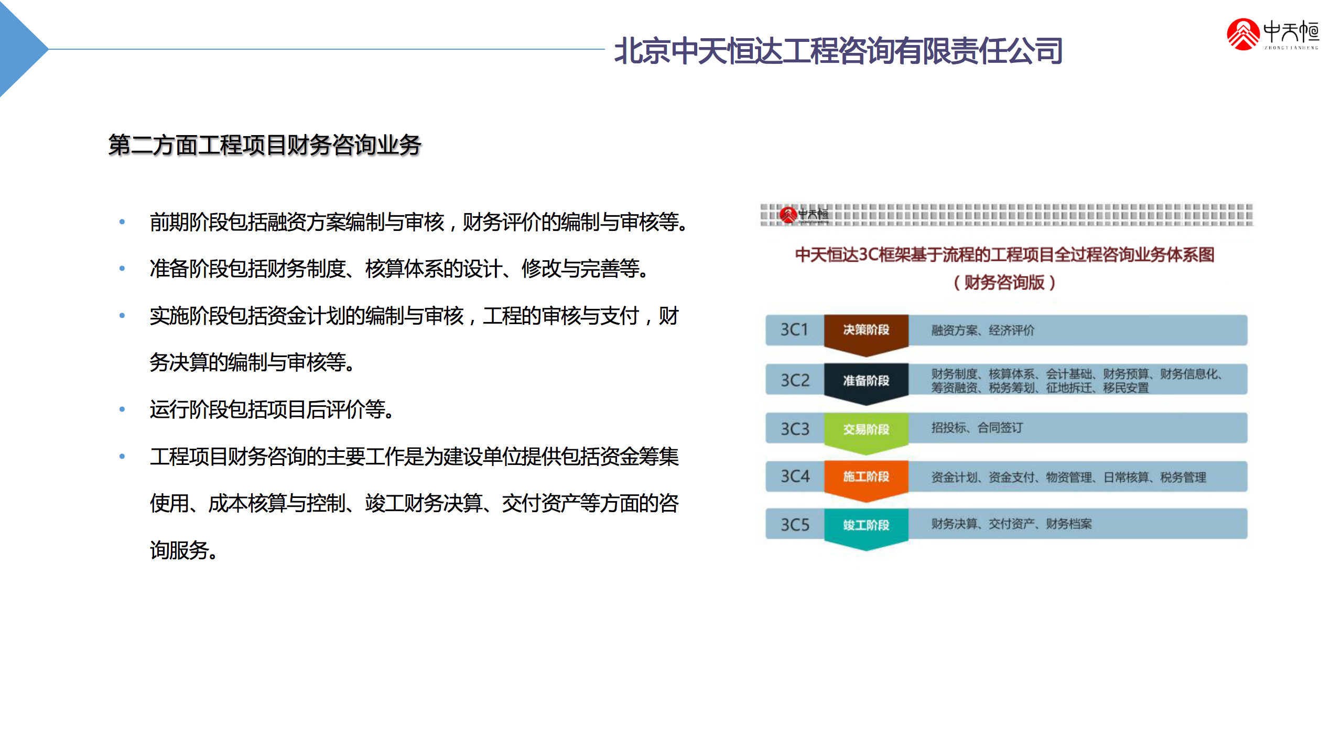Viewport: 1342px width, 754px height.
Task: Click the bullet starting with 实施阶段包括资金计划
Action: tap(414, 316)
